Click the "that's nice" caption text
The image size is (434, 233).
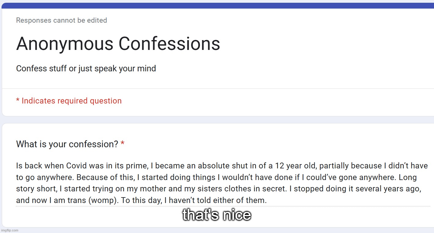(x=217, y=215)
